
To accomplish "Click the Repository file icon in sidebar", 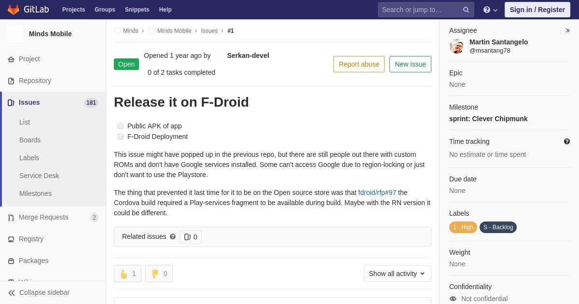I will tap(11, 81).
